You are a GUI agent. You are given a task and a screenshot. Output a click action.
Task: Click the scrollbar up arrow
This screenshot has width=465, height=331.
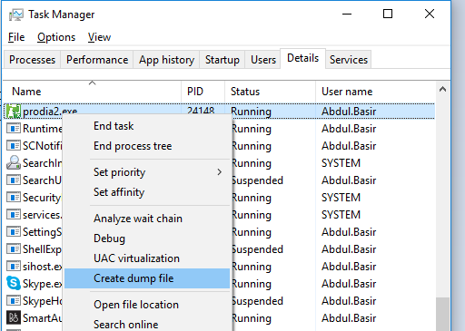pyautogui.click(x=442, y=89)
